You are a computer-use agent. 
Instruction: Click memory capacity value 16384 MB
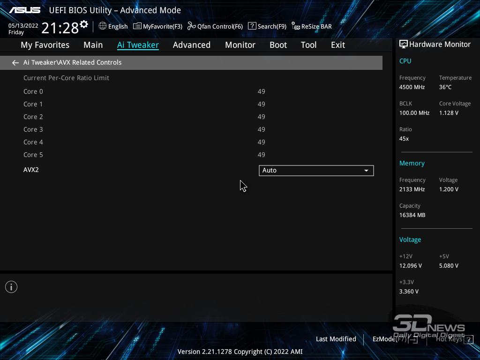[x=412, y=215]
